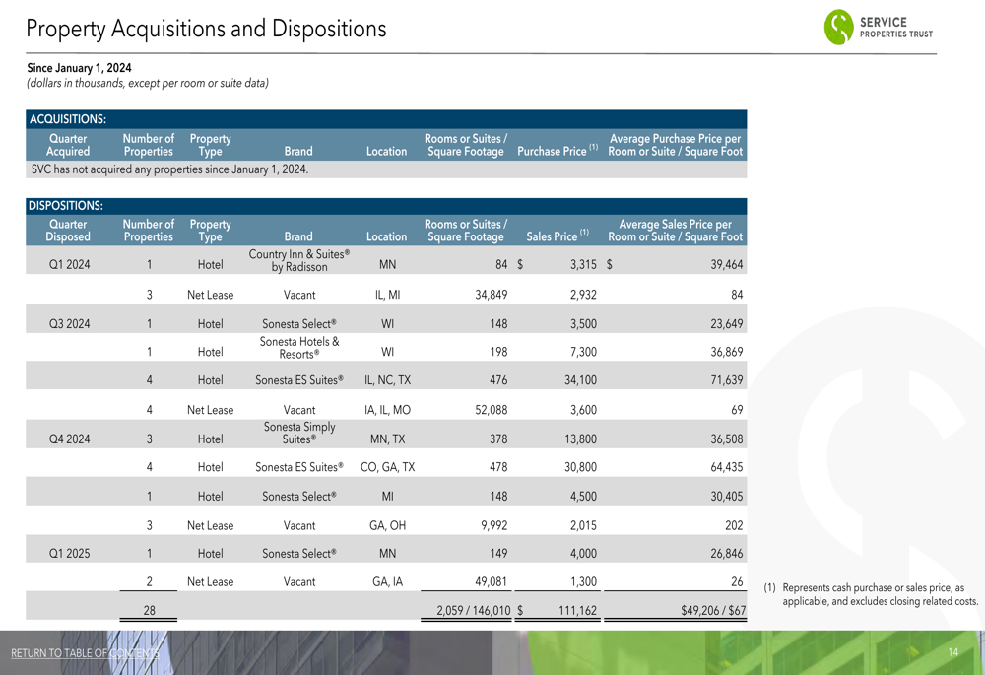
Task: Select the "GA, OH" location cell
Action: point(387,525)
